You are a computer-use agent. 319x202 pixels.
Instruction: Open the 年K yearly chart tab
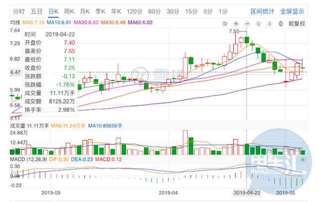click(116, 11)
